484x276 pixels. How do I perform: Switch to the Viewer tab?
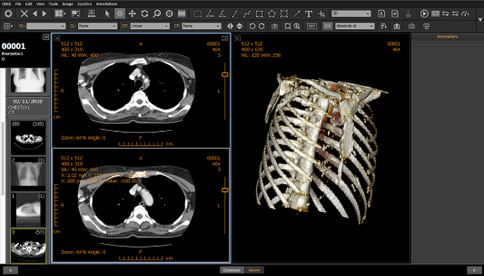pos(254,270)
